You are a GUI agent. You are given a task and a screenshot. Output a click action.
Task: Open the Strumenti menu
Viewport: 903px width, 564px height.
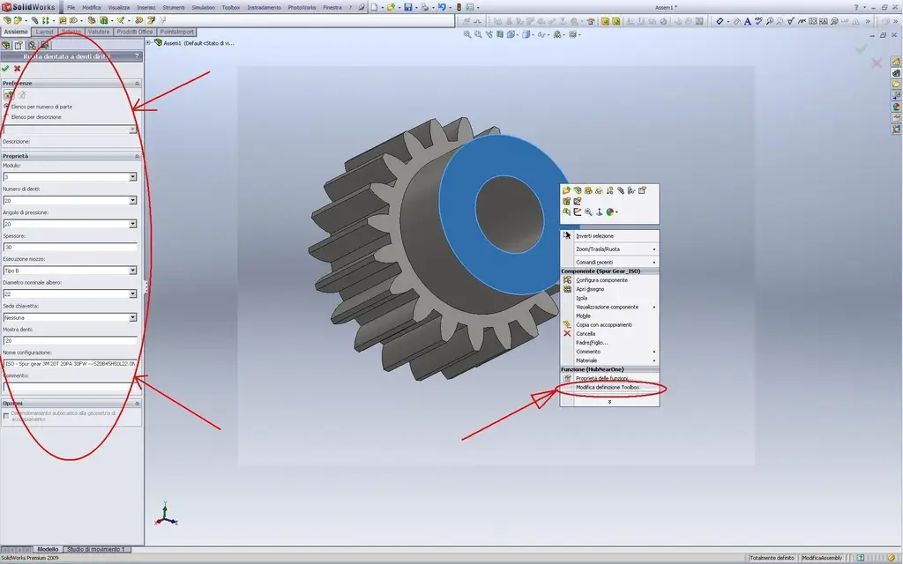click(174, 7)
